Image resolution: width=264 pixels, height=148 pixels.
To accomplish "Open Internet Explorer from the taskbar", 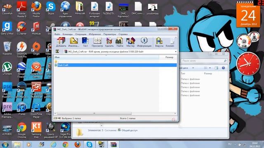I will coord(53,144).
